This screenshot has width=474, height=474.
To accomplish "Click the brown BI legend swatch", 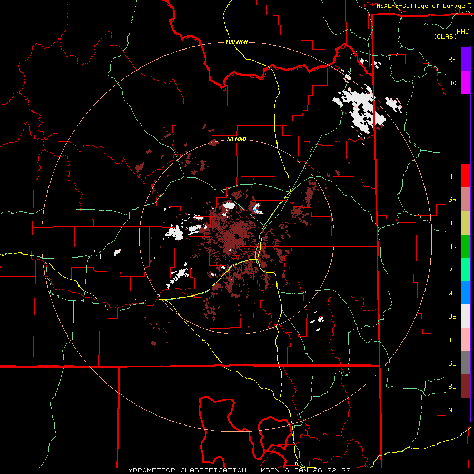I will pyautogui.click(x=465, y=387).
